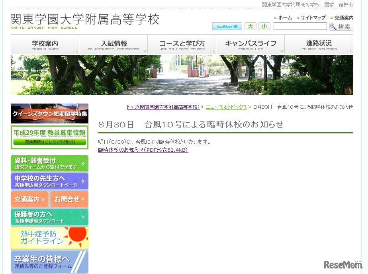368x274 pixels.
Task: Select 小 to reduce the text size
Action: 264,26
